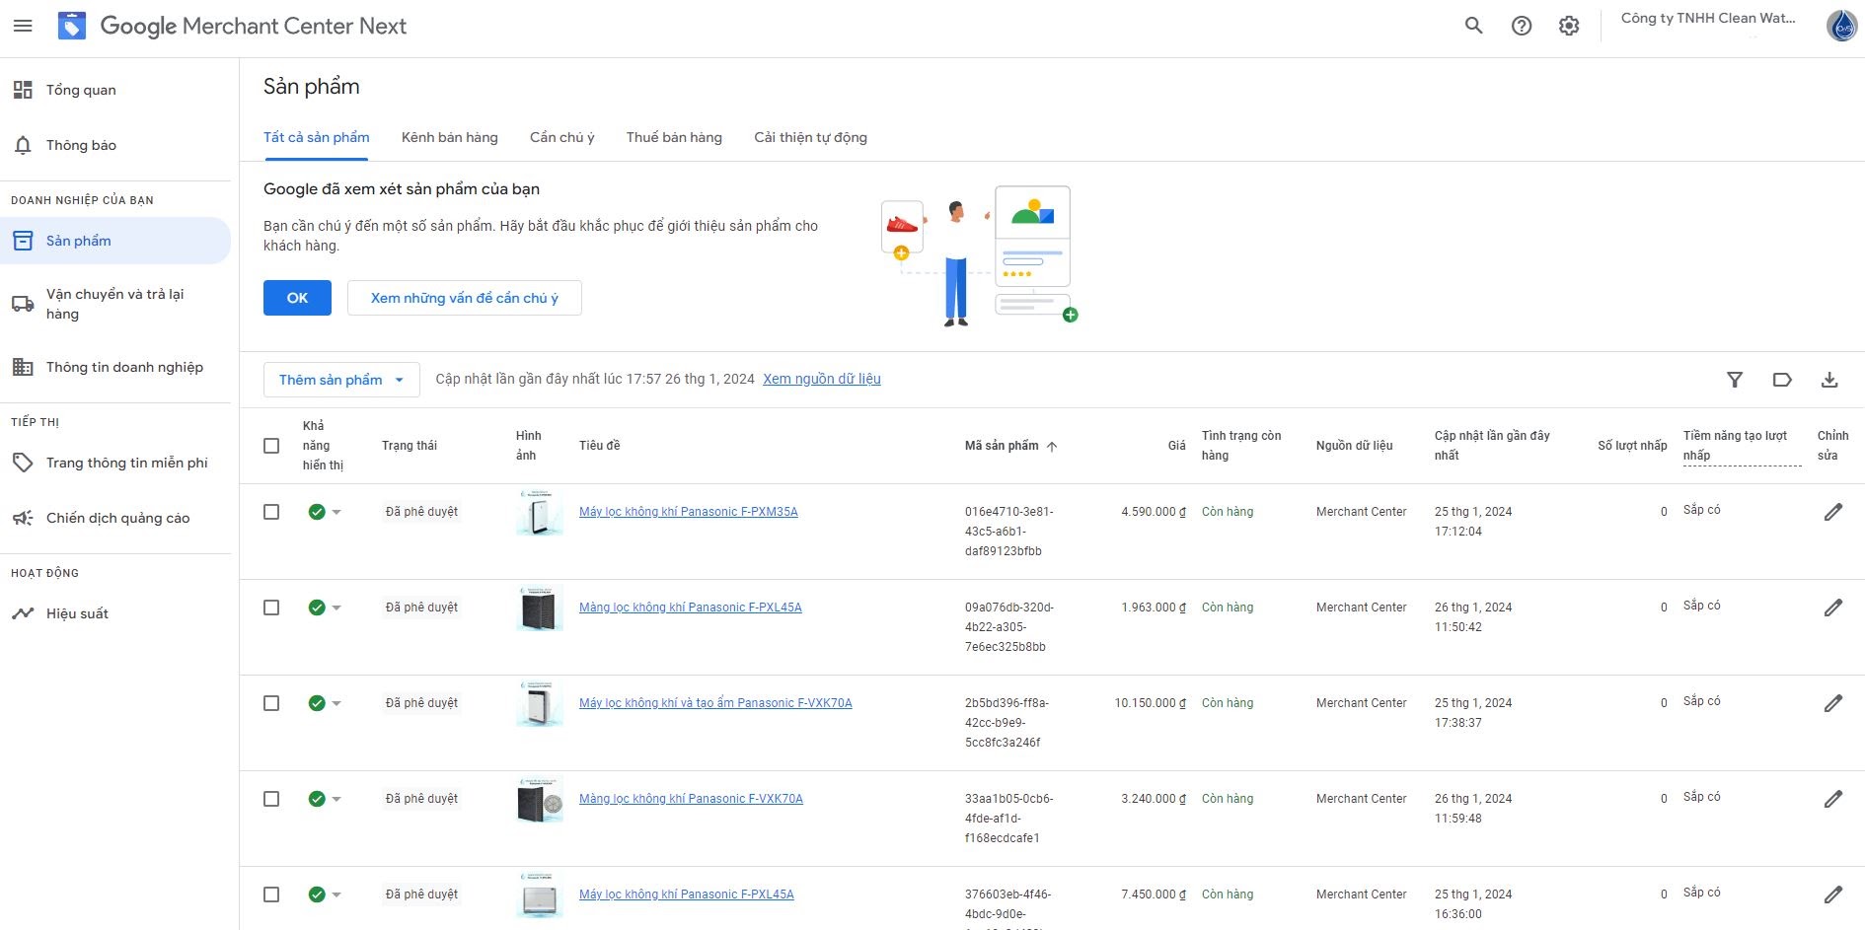
Task: Open the filter icon above the product table
Action: point(1734,379)
